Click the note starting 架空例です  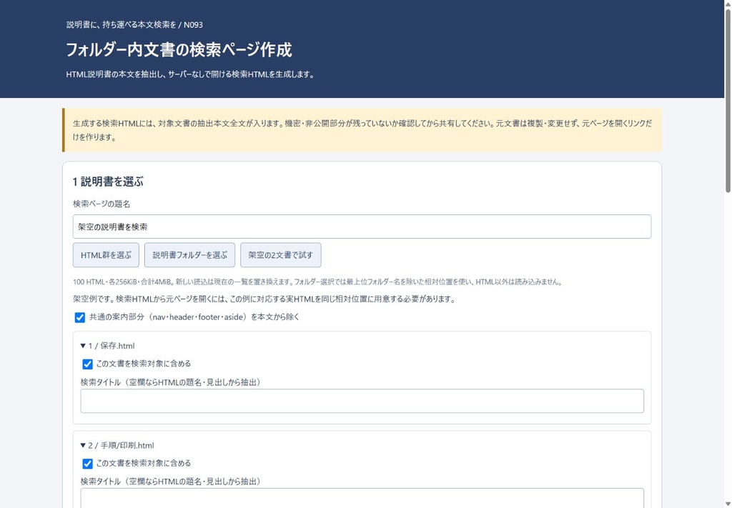264,299
